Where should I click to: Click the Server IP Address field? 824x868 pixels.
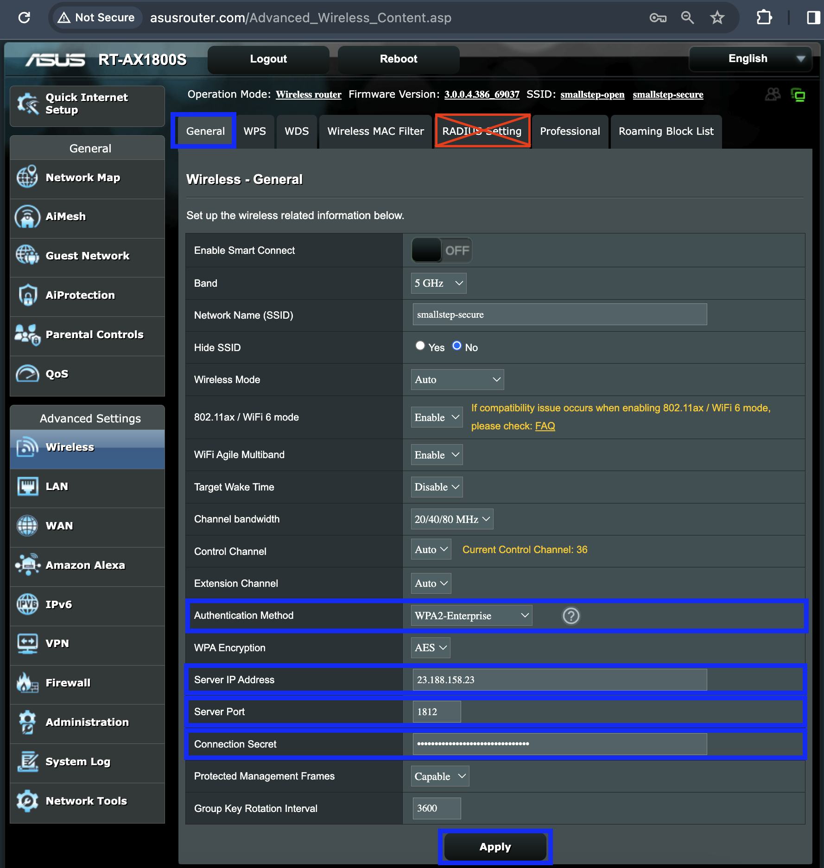click(559, 680)
